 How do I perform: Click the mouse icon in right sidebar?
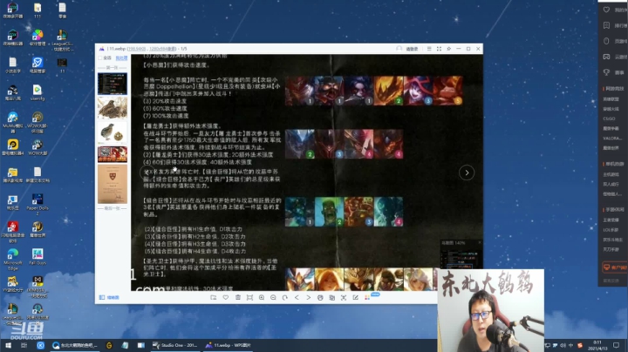pyautogui.click(x=606, y=41)
